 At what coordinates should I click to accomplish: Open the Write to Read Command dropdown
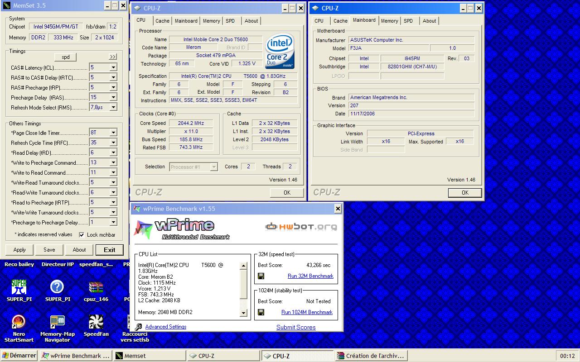coord(113,172)
